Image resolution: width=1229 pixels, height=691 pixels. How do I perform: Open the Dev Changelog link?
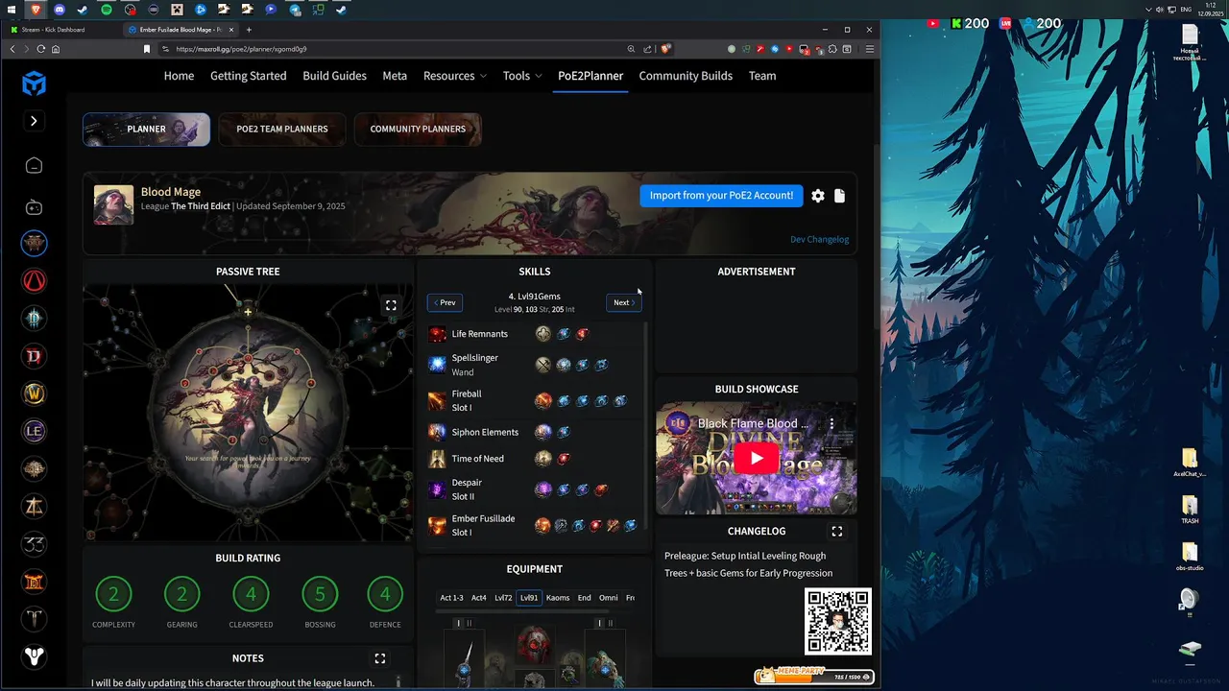(x=820, y=239)
